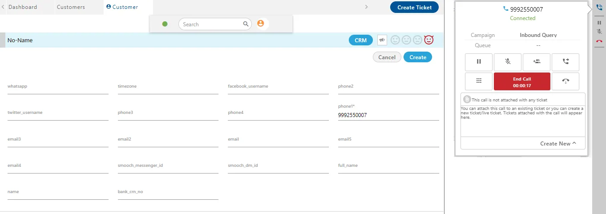This screenshot has width=606, height=214.
Task: Click the hang-up with arrow button
Action: [x=566, y=81]
